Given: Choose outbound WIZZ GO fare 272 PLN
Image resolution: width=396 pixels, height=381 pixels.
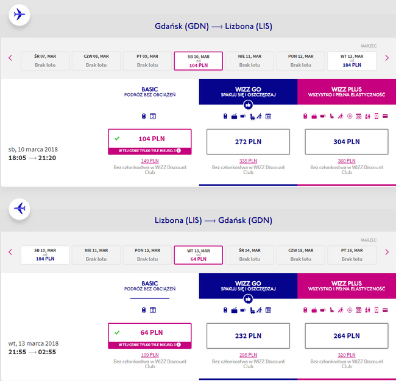Looking at the screenshot, I should (x=248, y=142).
